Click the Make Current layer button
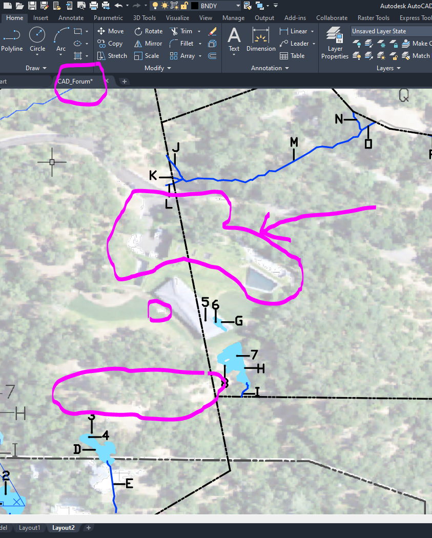 pyautogui.click(x=417, y=44)
